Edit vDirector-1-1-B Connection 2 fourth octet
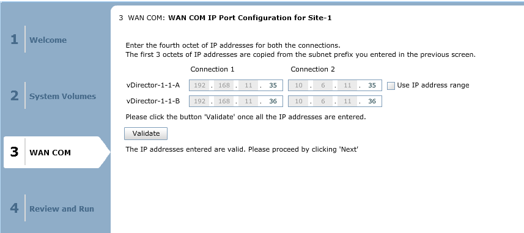 click(372, 102)
